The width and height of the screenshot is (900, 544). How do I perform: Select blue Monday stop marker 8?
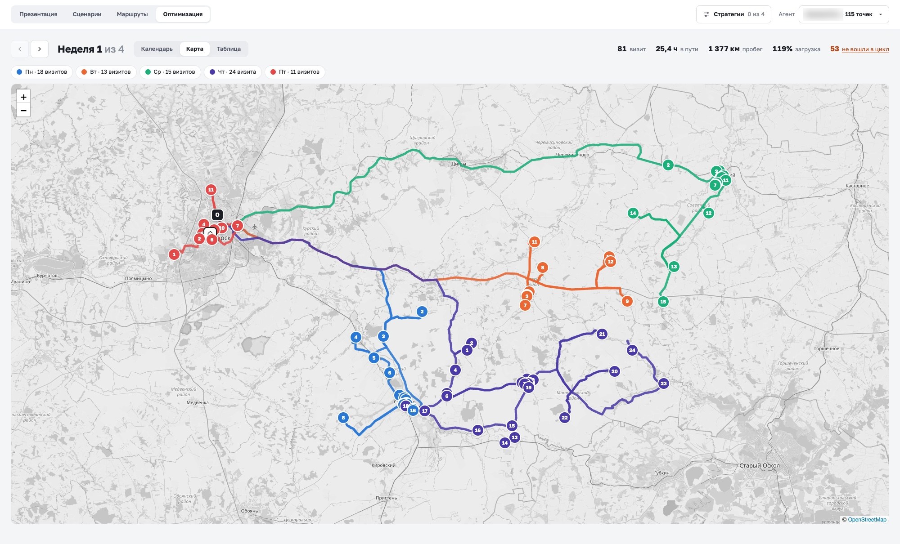[x=343, y=418]
